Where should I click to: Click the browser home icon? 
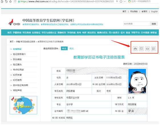point(2,1)
